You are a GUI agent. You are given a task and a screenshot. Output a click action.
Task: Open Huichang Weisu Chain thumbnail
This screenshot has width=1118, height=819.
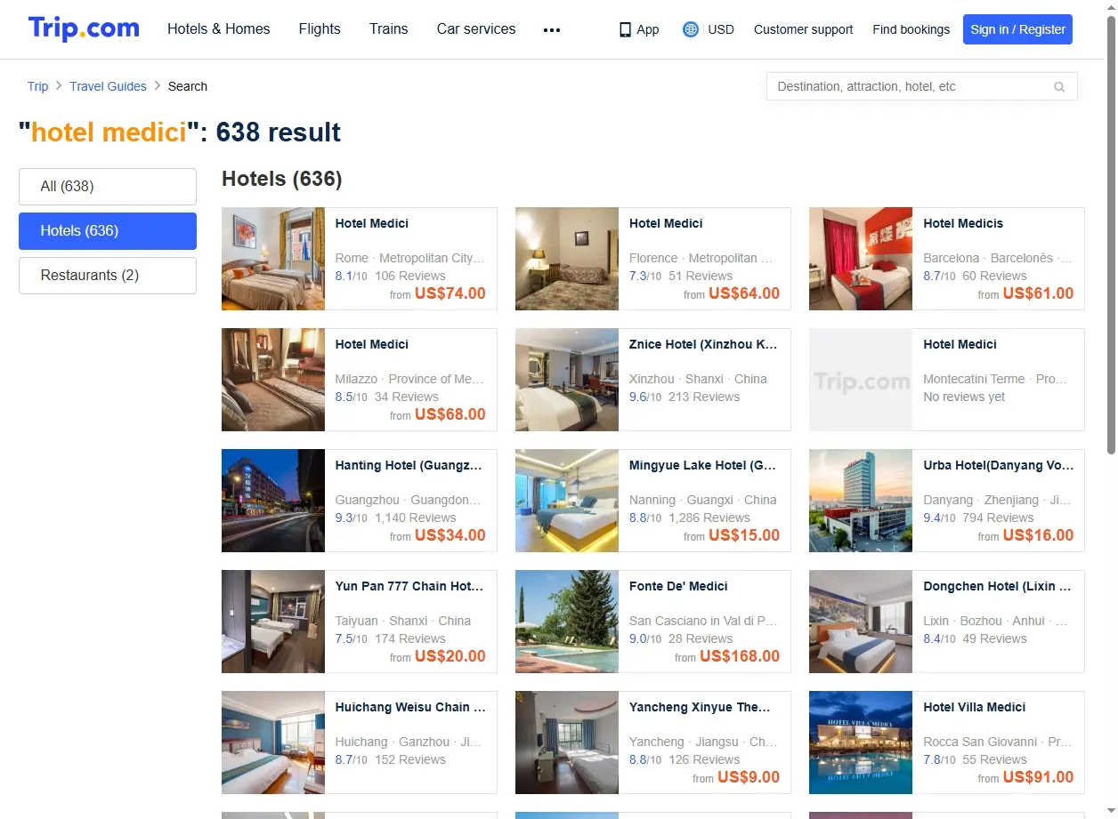[273, 743]
